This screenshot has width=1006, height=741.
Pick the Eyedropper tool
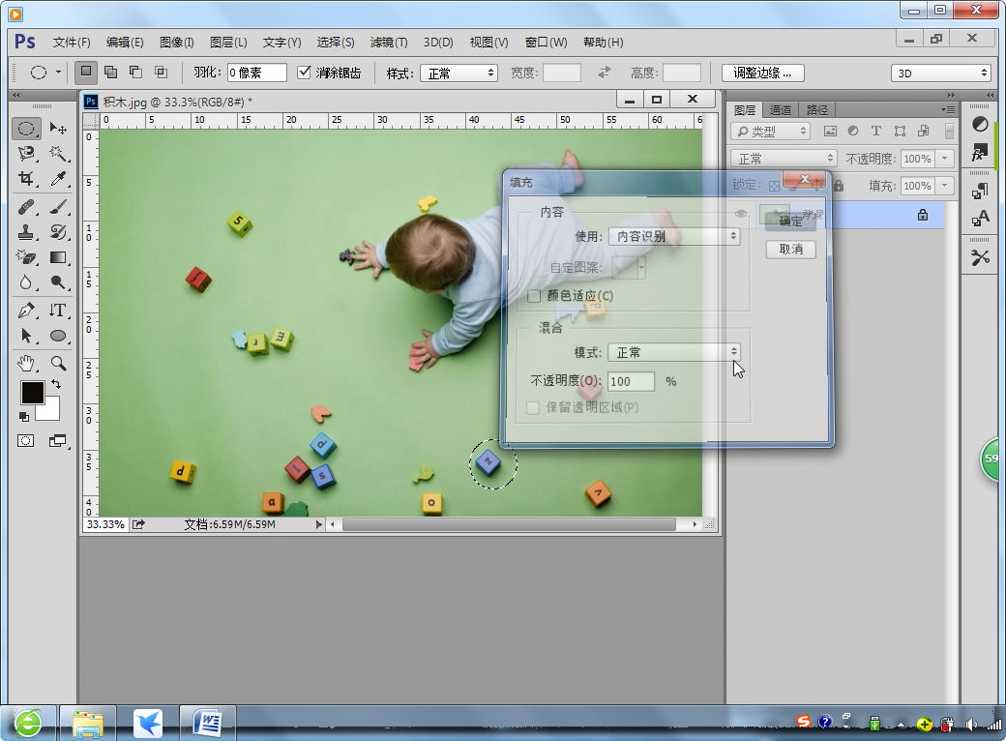coord(58,179)
